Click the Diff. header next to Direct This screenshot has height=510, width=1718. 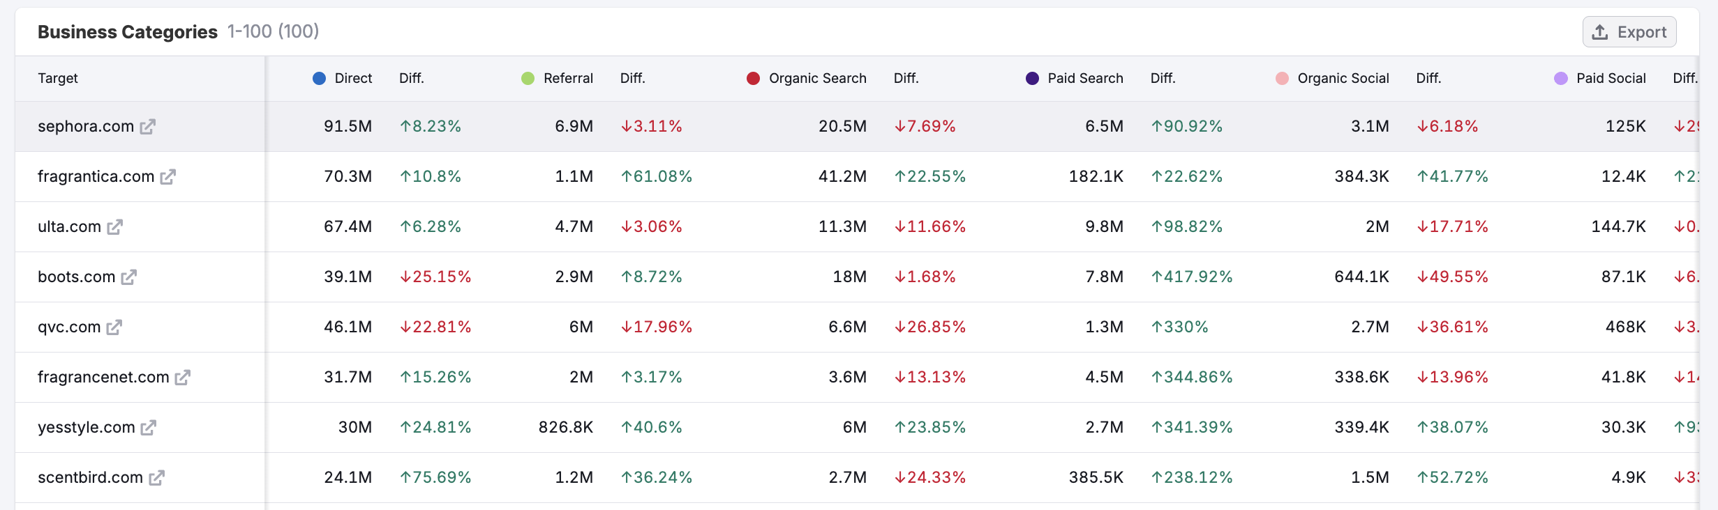point(412,78)
